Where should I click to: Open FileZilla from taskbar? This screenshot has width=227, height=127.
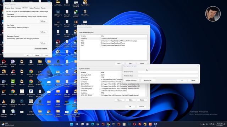pos(140,124)
